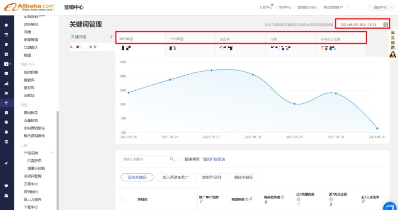
Task: Collapse the 产品洞察 menu group
Action: 52,153
